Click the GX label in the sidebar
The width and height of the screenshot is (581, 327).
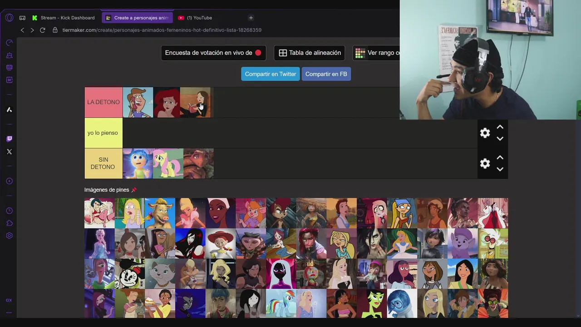9,300
